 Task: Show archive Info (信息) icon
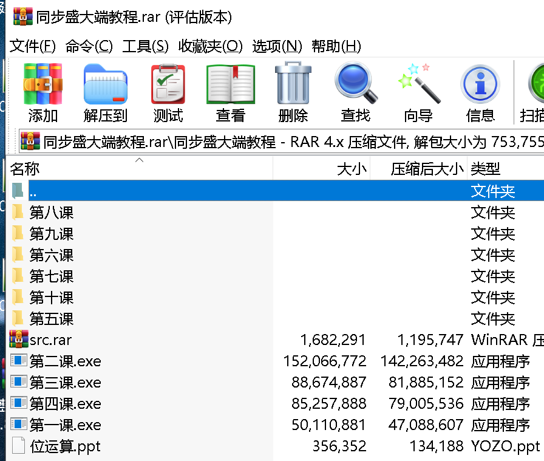point(480,84)
